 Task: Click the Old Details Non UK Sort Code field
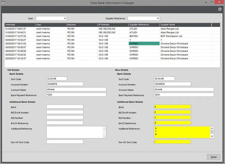click(65, 142)
